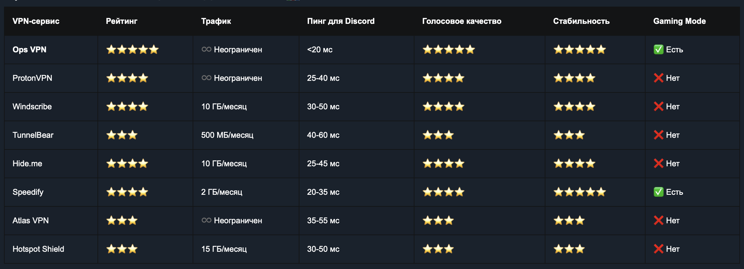Click red cross icon in Atlas VPN row

pyautogui.click(x=658, y=221)
